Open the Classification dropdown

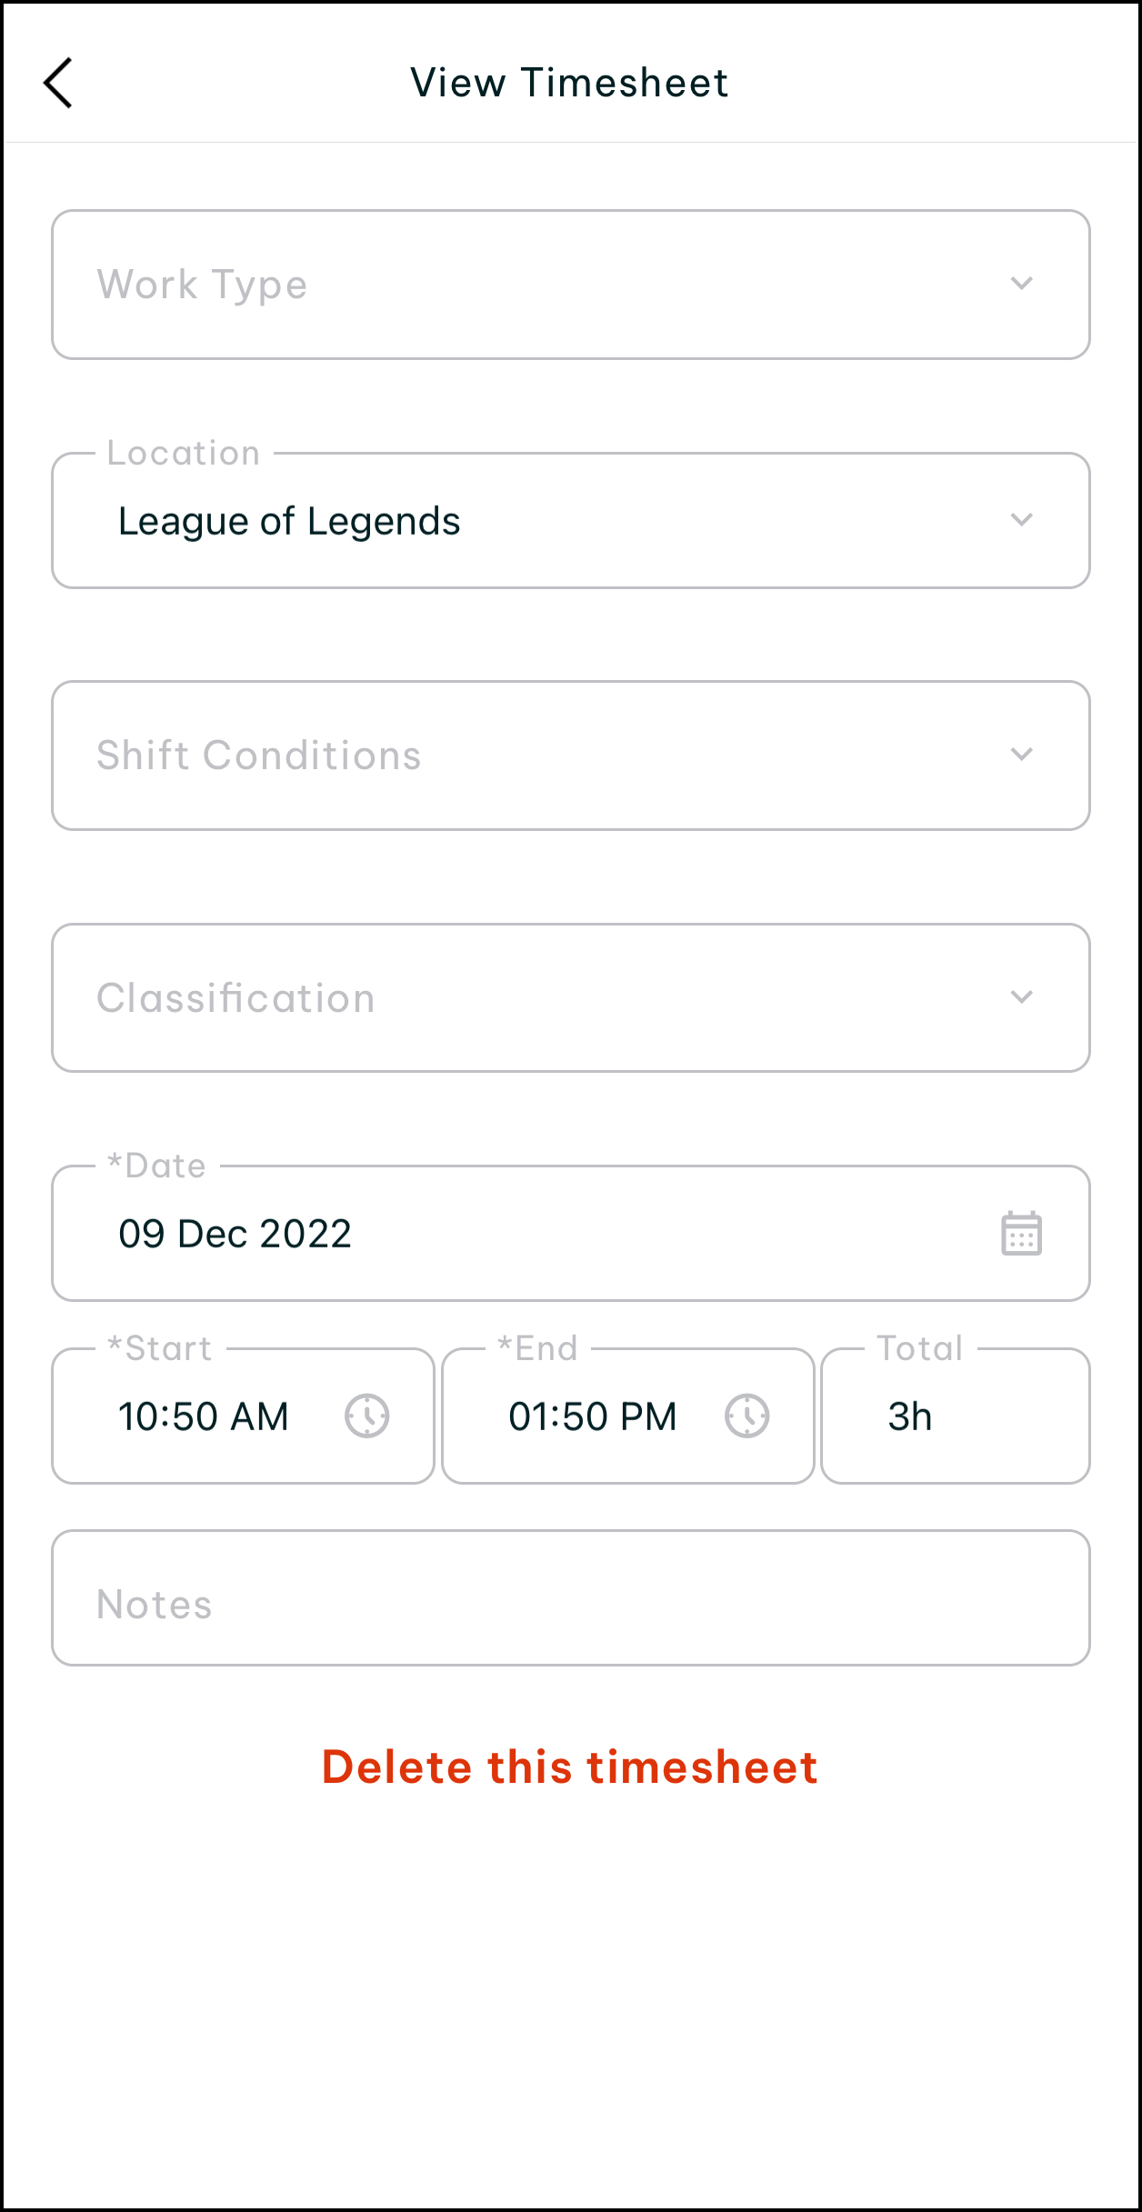click(x=546, y=998)
